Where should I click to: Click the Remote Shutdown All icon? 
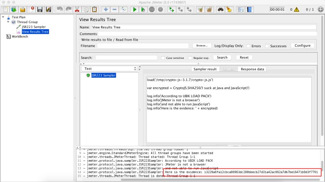click(189, 9)
